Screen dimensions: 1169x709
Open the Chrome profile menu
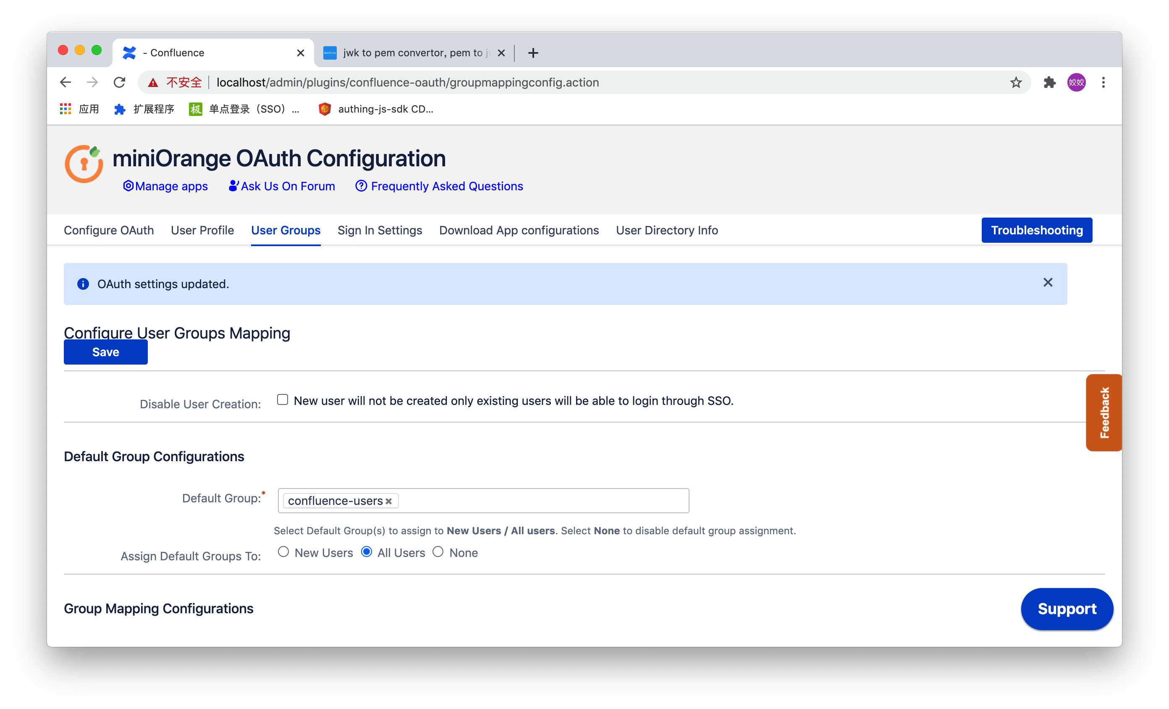click(x=1077, y=82)
